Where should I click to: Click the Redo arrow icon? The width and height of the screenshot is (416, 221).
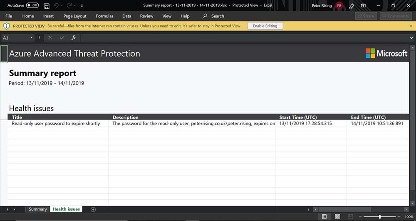pos(69,5)
